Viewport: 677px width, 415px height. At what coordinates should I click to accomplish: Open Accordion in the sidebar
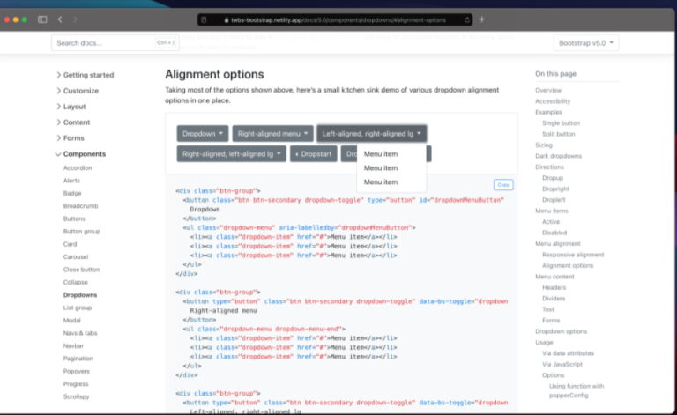(x=78, y=167)
